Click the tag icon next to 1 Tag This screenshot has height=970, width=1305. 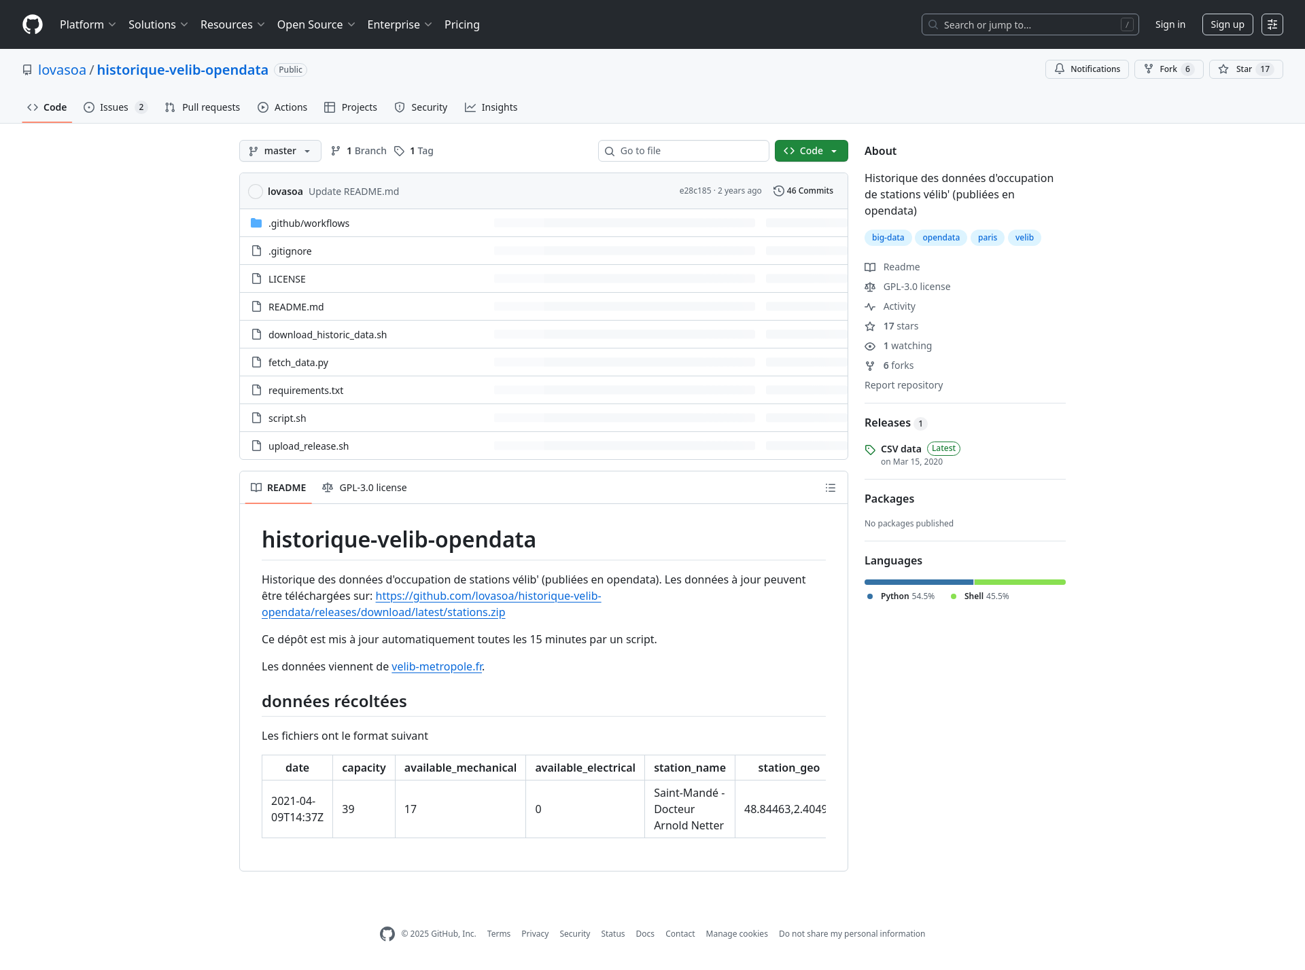click(x=400, y=151)
